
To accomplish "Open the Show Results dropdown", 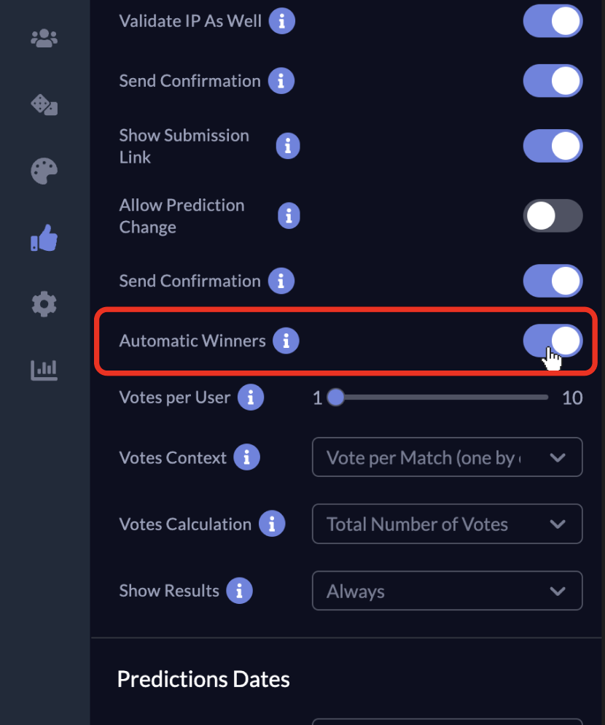I will pos(447,591).
